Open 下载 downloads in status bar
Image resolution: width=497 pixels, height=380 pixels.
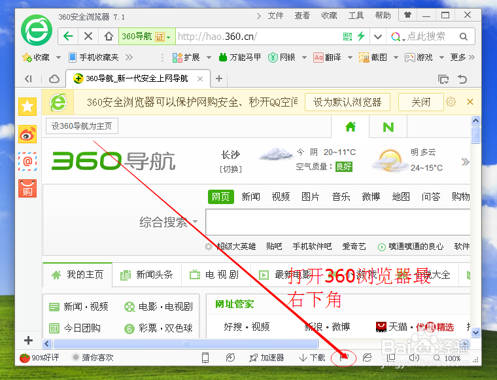(x=312, y=358)
